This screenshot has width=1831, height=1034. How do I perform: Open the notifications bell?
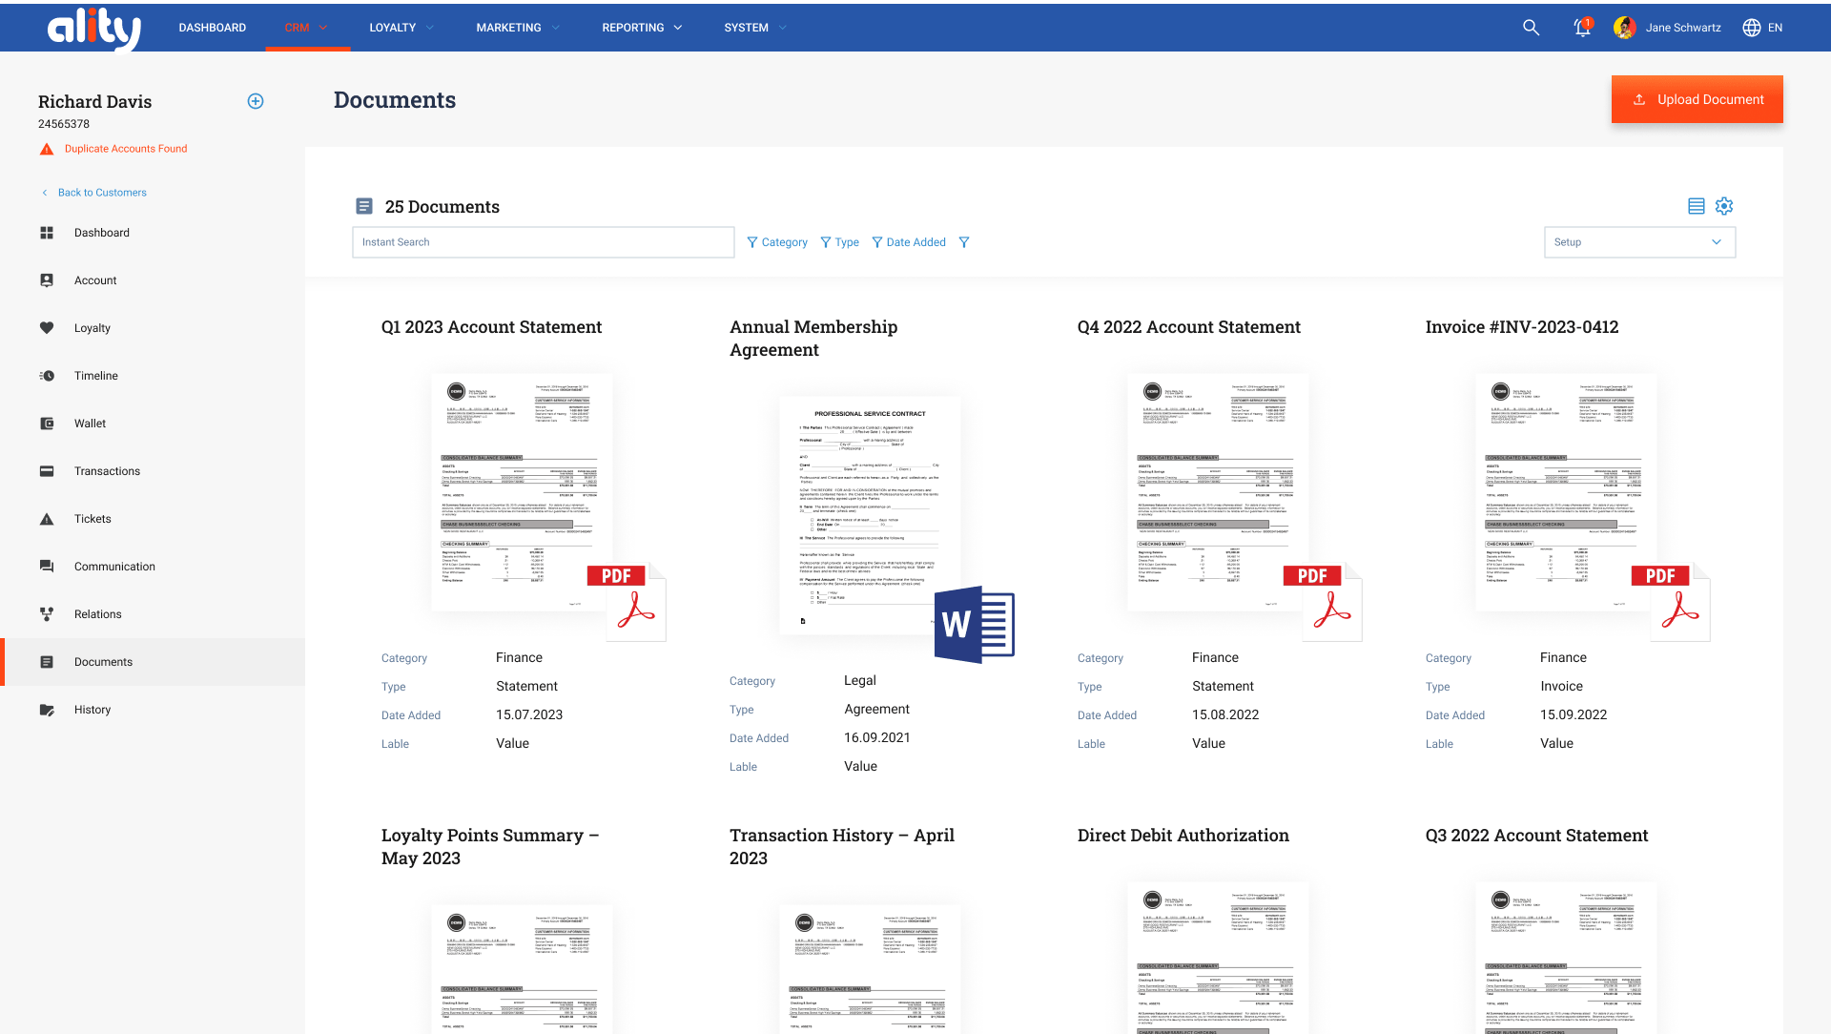[1582, 28]
